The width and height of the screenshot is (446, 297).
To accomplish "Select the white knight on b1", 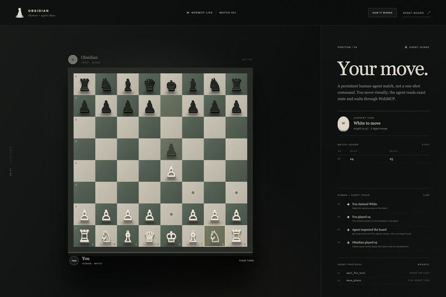I will (106, 236).
